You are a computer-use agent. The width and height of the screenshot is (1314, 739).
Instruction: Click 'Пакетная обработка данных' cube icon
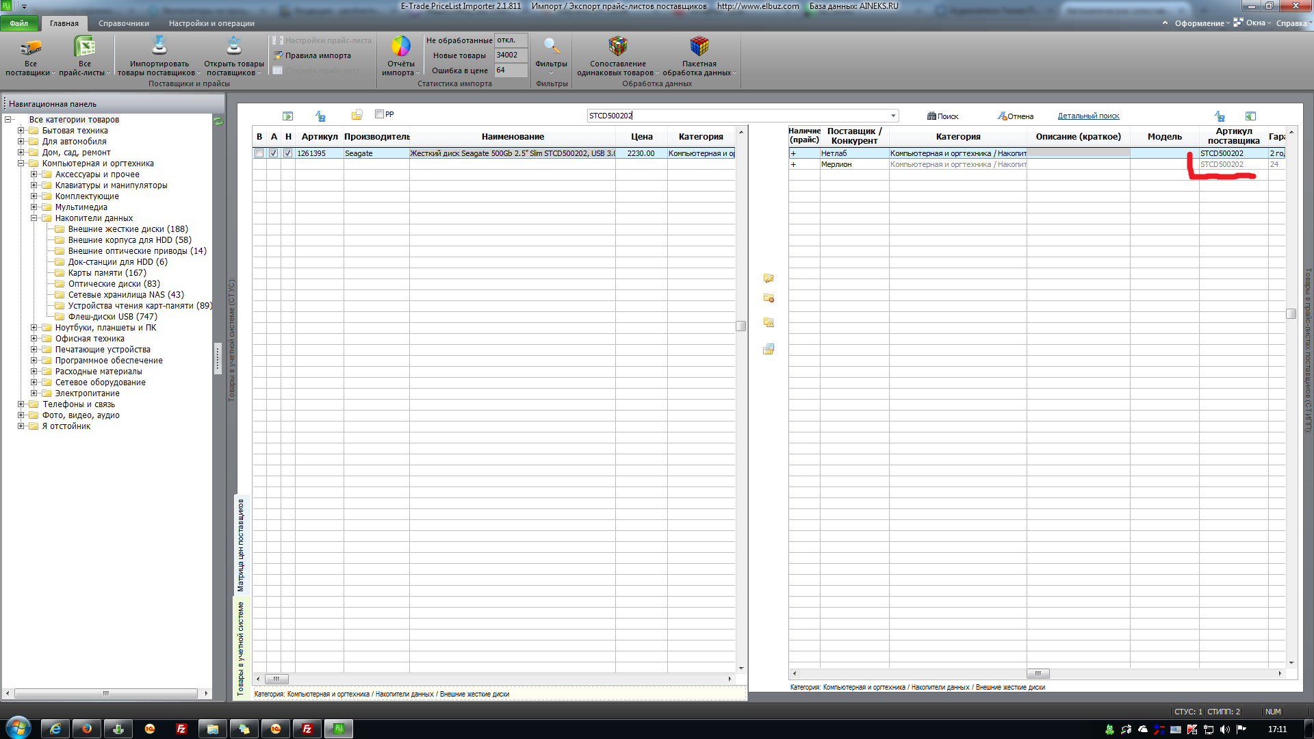pyautogui.click(x=699, y=47)
